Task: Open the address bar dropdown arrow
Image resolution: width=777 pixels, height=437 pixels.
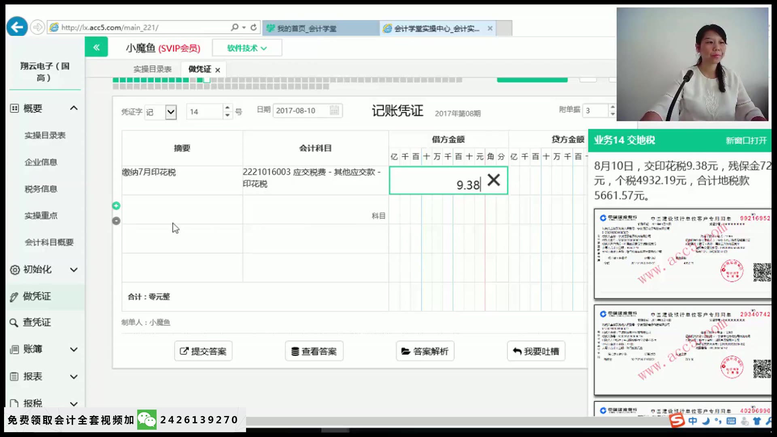Action: tap(244, 28)
